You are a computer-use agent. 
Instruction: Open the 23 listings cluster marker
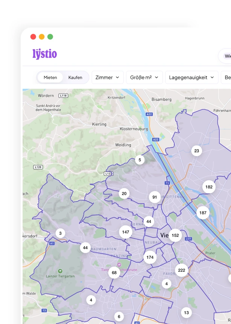196,151
